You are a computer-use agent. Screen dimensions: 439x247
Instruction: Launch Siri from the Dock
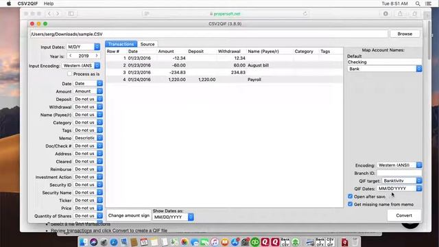[x=93, y=242]
